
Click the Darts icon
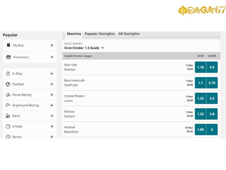click(x=8, y=116)
